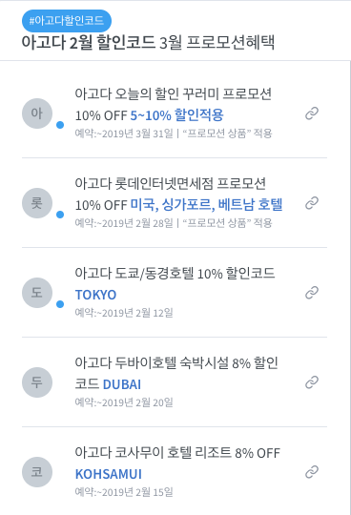Open the 미국, 싱가포르, 베트남 호텔 link
The width and height of the screenshot is (351, 515).
click(207, 205)
